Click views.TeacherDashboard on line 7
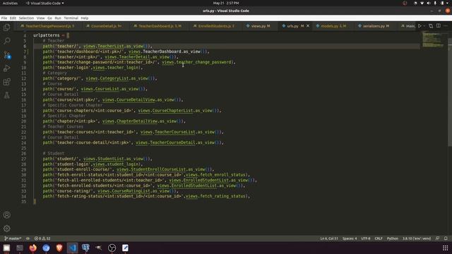 (155, 52)
